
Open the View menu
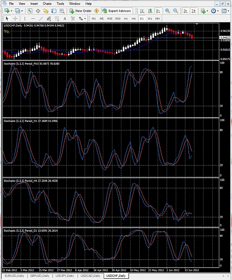(x=22, y=4)
